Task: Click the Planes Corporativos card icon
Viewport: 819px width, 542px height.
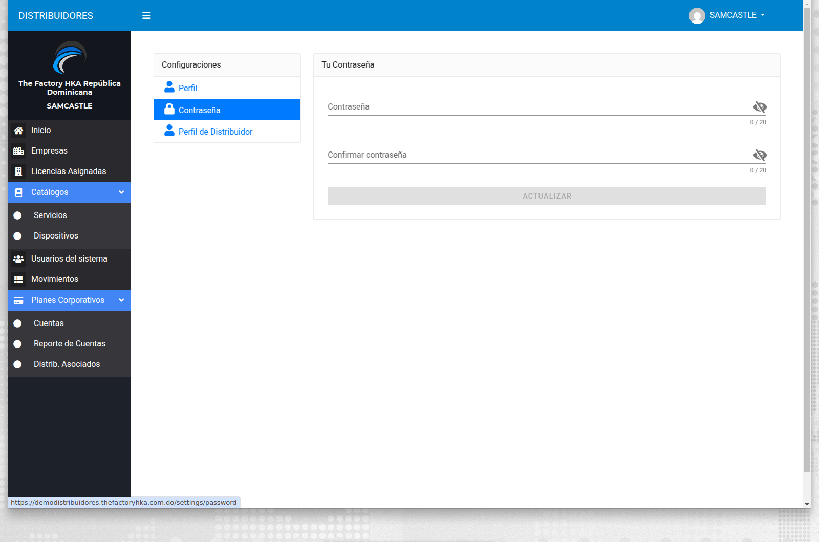Action: point(18,300)
